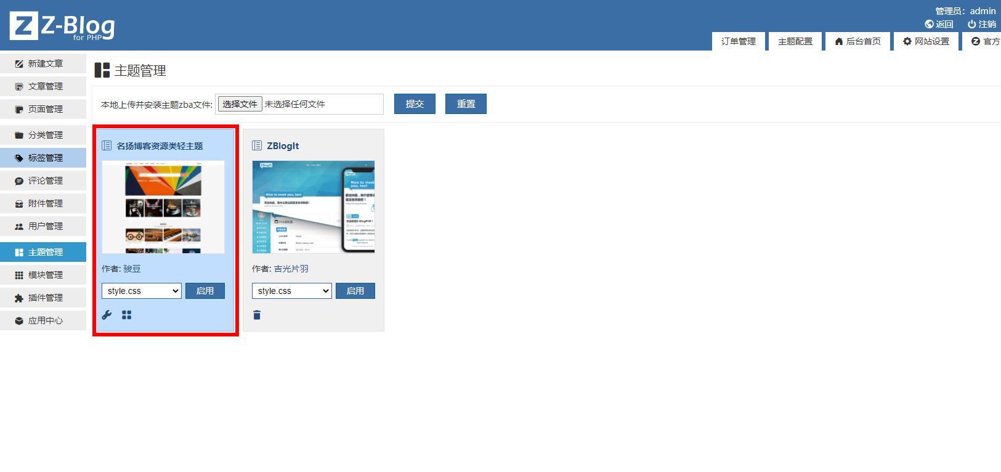Open 评论管理 in the sidebar
The height and width of the screenshot is (472, 1001).
tap(43, 181)
